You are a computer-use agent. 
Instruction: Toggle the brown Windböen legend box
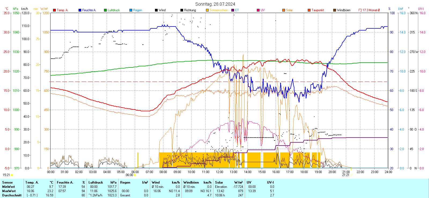[335, 10]
